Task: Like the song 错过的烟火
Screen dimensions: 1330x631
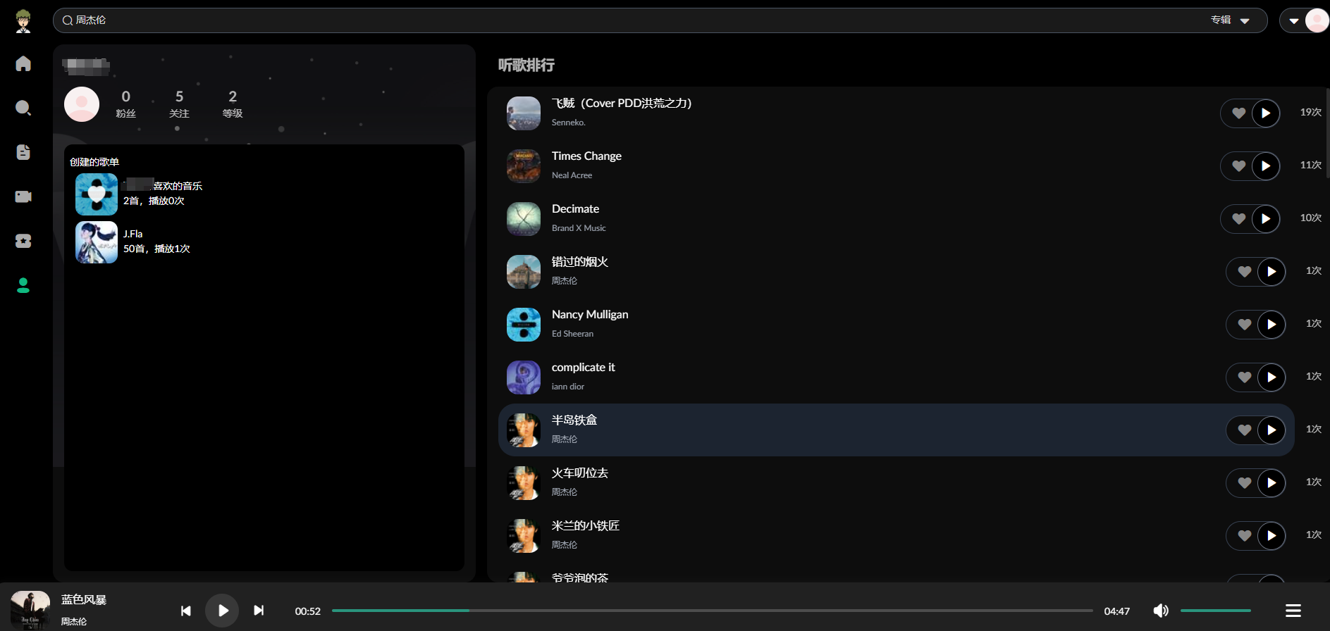Action: tap(1244, 272)
